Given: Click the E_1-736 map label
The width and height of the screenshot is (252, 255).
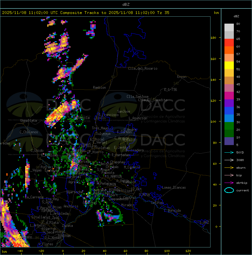Looking at the screenshot, I should tap(171, 90).
